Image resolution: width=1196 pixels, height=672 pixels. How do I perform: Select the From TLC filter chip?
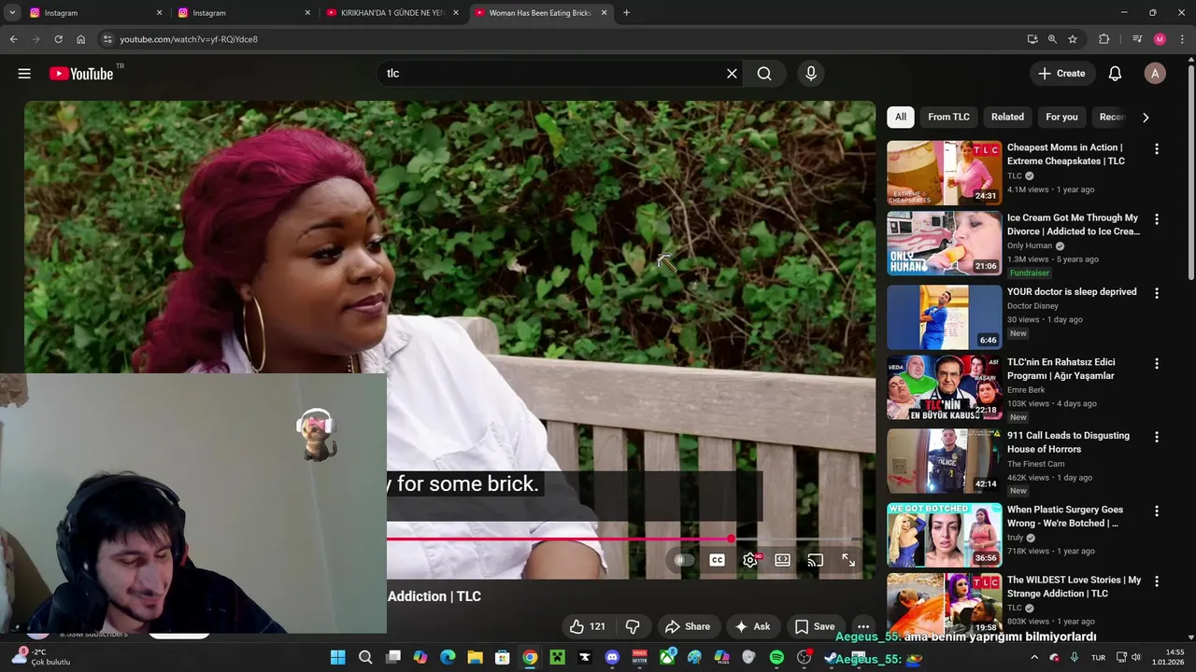(x=948, y=117)
